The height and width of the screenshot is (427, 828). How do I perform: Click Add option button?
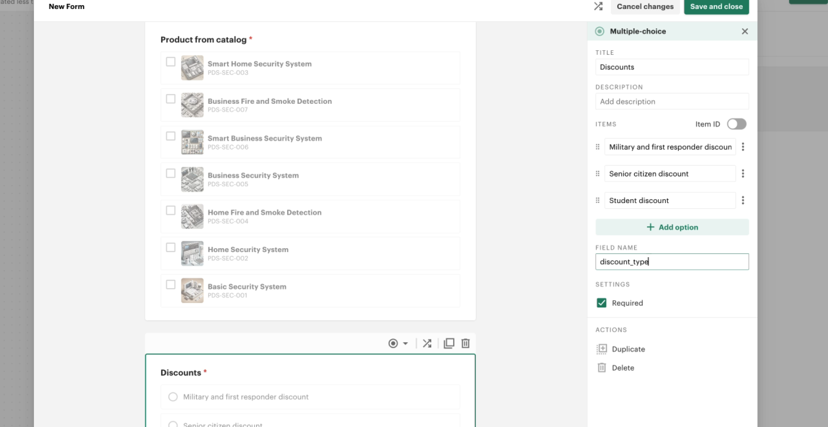pyautogui.click(x=672, y=227)
